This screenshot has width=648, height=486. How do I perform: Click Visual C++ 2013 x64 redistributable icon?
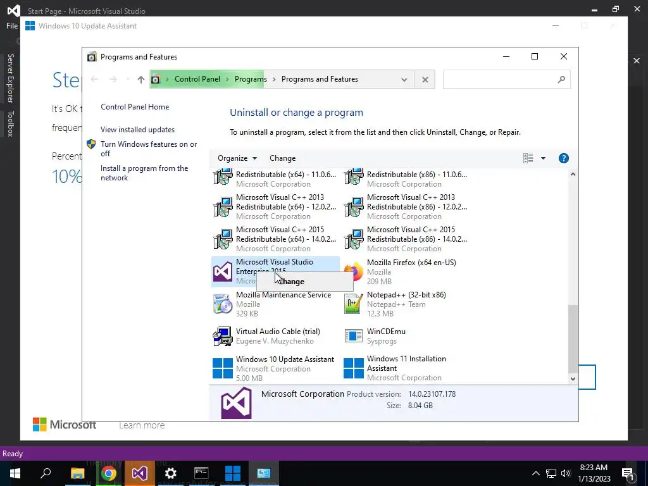pos(223,207)
